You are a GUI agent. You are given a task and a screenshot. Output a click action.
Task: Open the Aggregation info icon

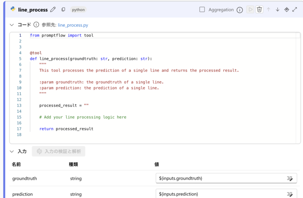coord(240,10)
